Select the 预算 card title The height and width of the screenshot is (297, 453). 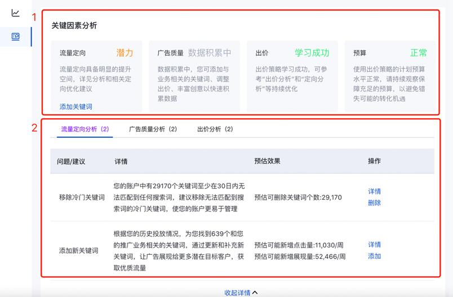pos(359,53)
